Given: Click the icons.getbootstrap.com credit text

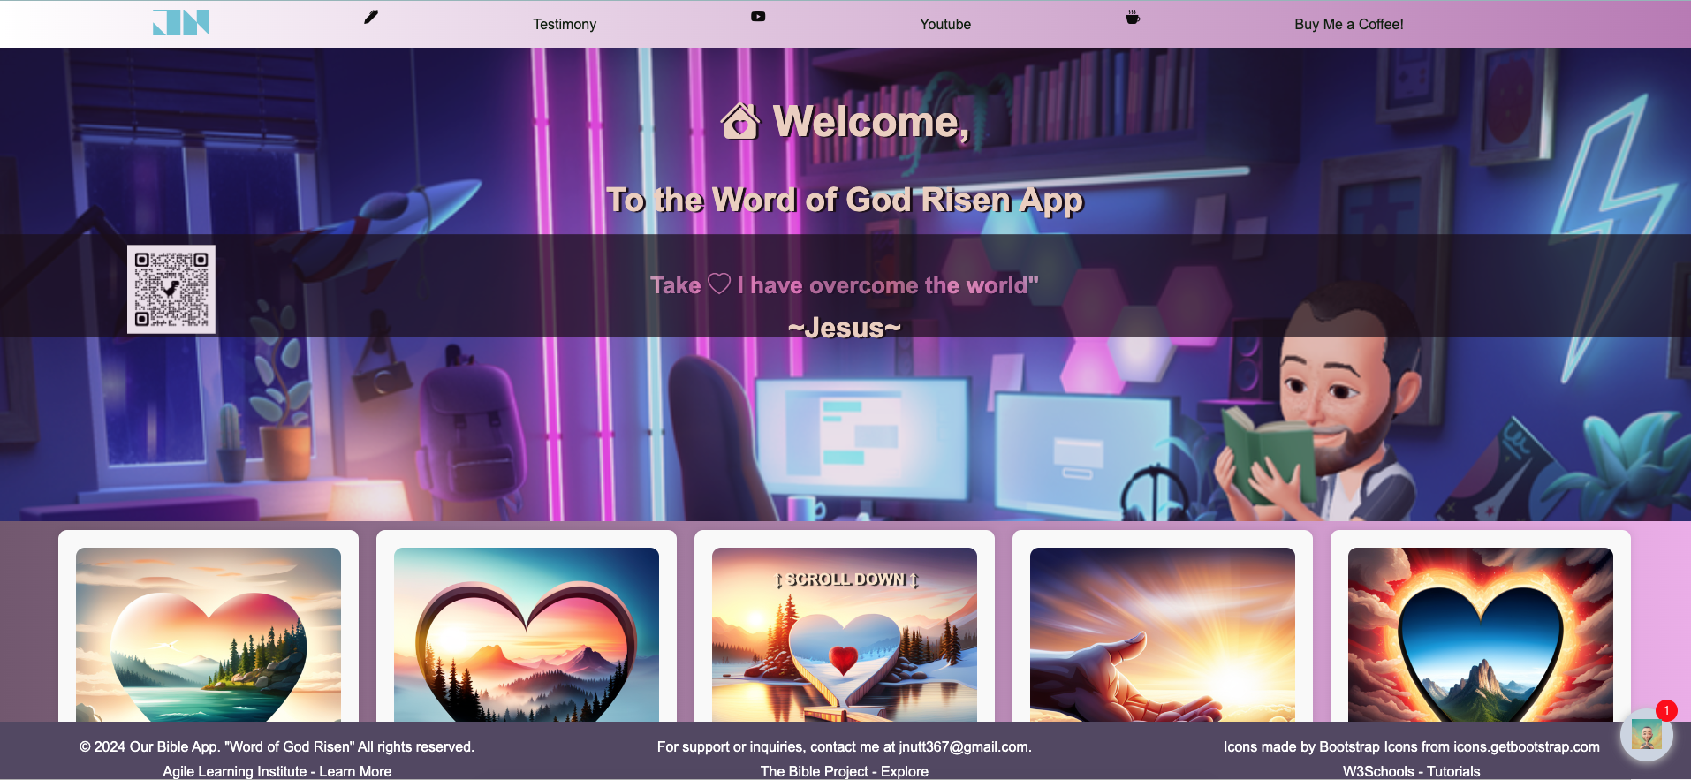Looking at the screenshot, I should tap(1527, 746).
